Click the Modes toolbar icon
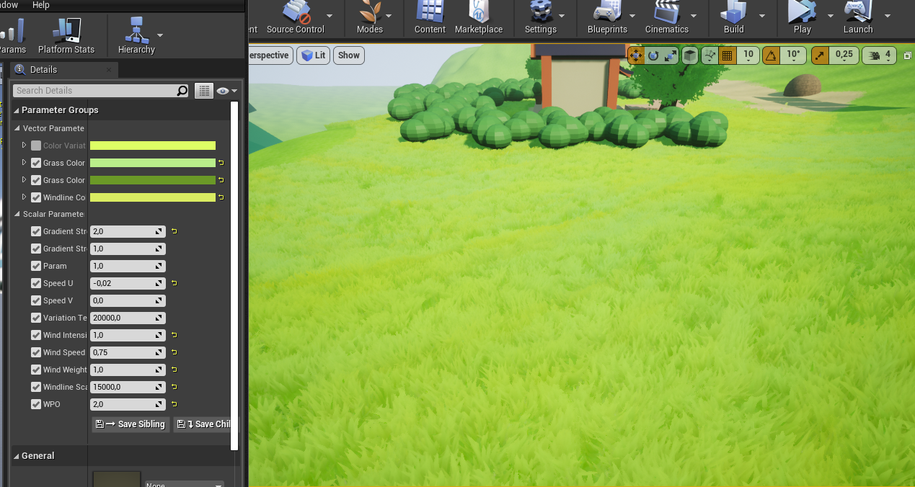Viewport: 915px width, 487px height. (370, 17)
